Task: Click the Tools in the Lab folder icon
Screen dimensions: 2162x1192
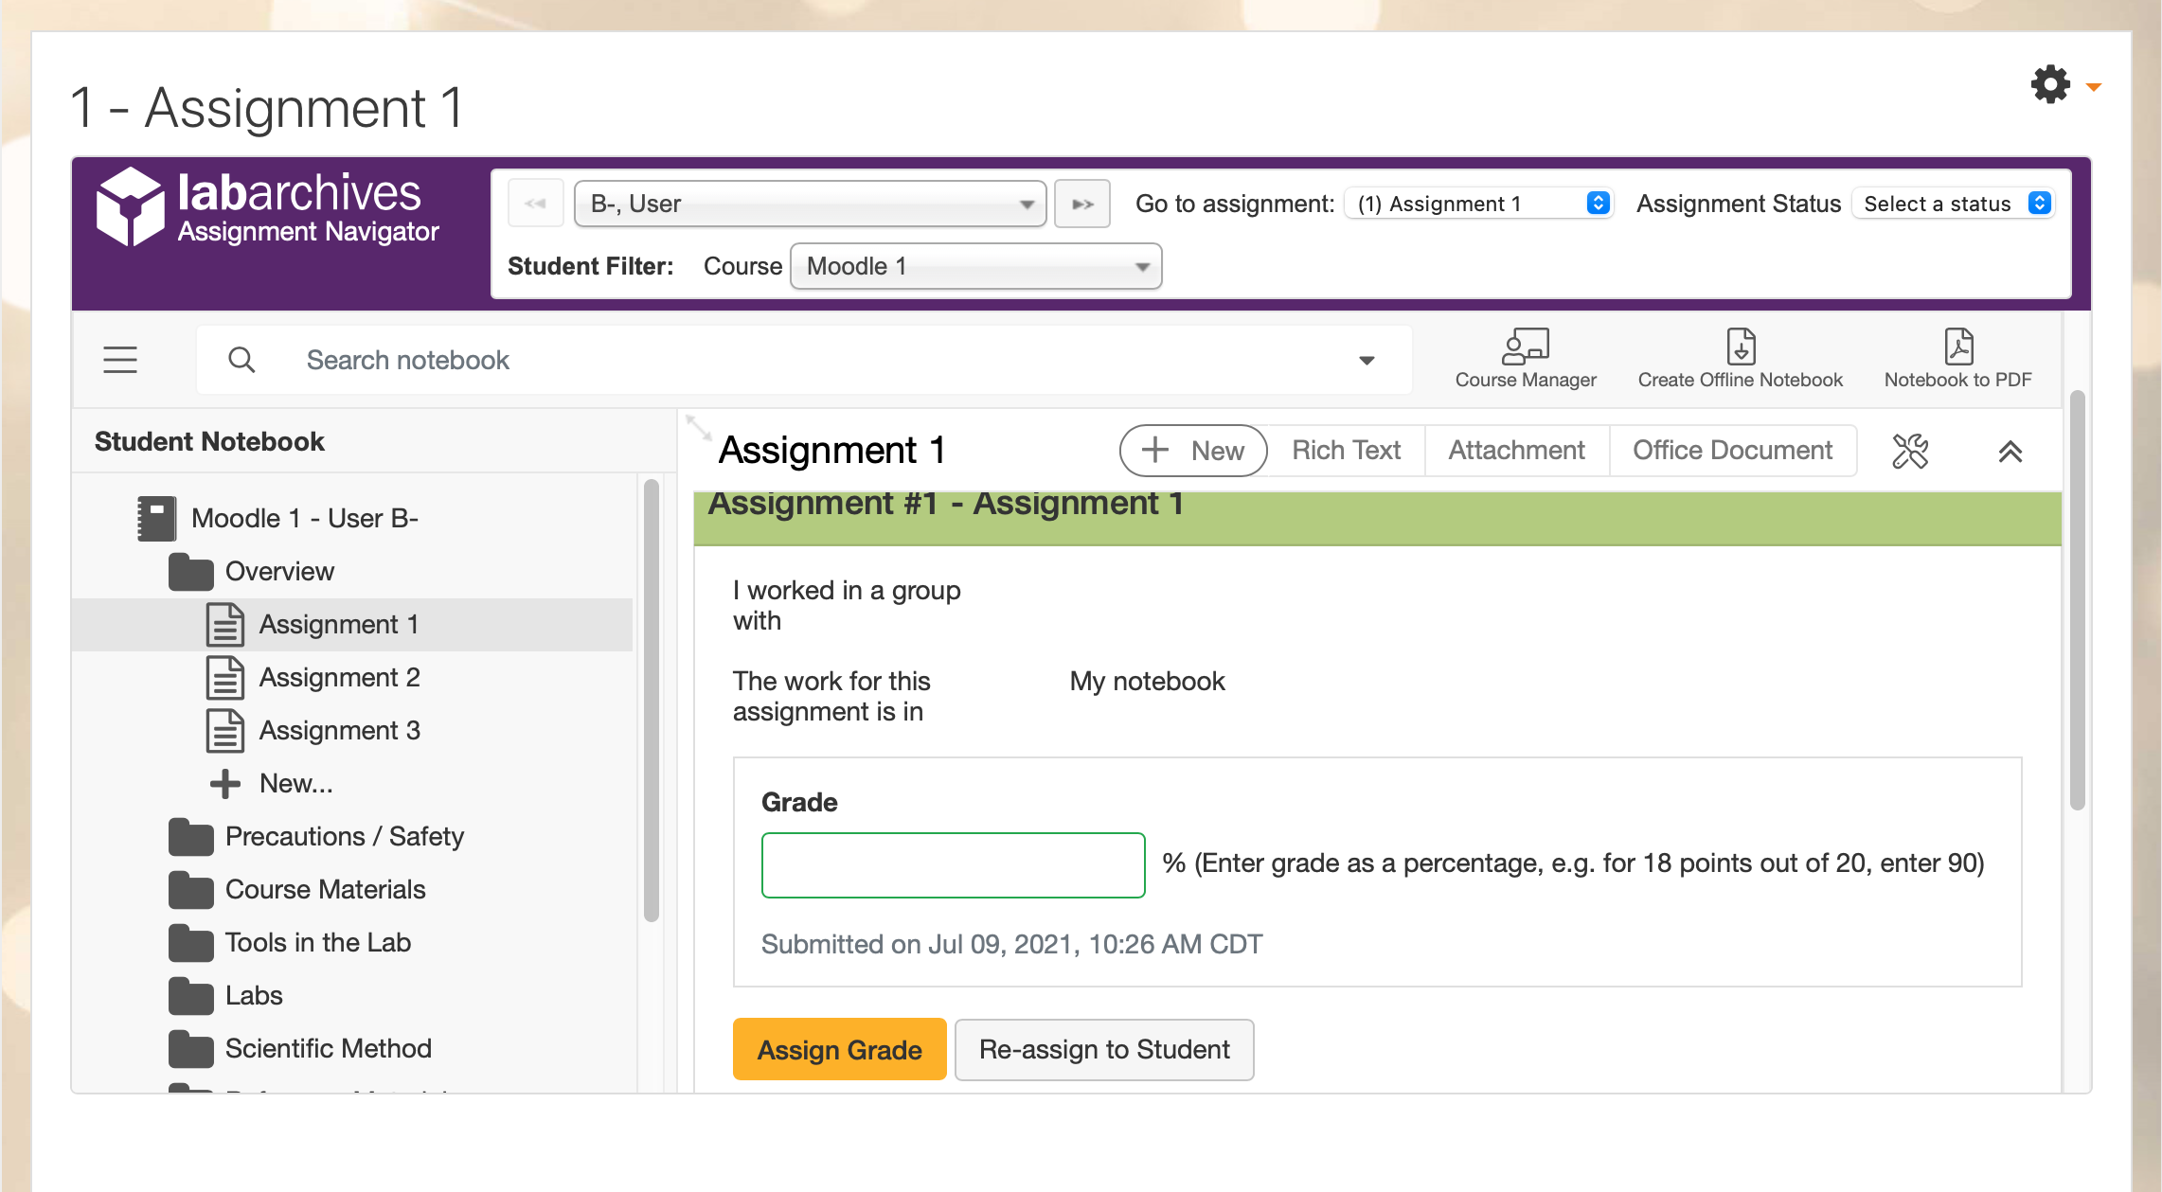Action: click(x=191, y=943)
